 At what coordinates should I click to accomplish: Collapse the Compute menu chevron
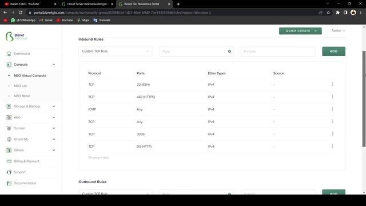click(54, 65)
